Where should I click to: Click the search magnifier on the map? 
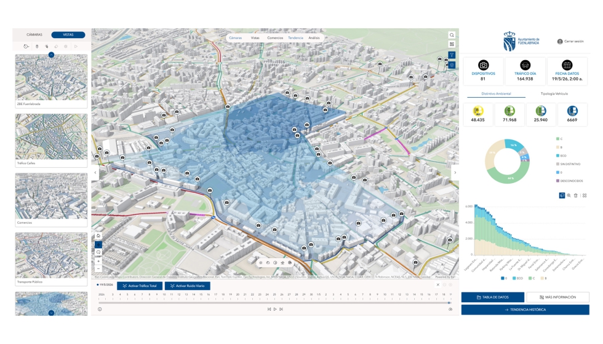point(452,35)
